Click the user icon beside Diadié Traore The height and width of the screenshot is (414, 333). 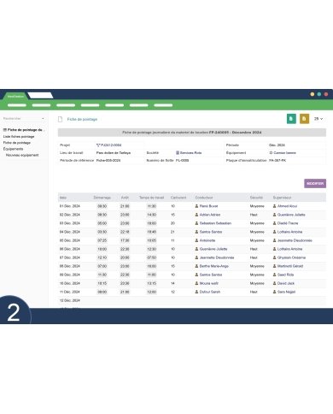coord(274,223)
